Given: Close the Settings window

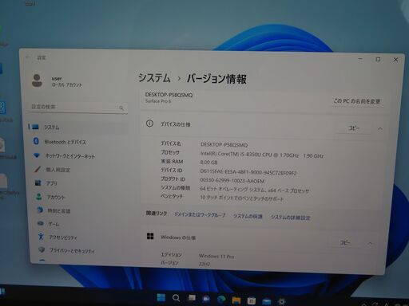Looking at the screenshot, I should 395,60.
